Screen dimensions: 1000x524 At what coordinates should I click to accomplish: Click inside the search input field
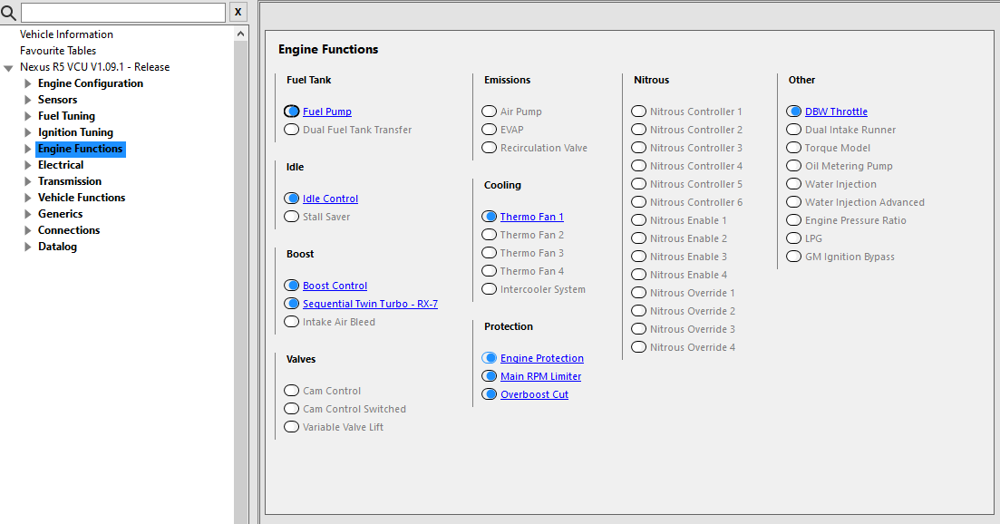click(123, 12)
